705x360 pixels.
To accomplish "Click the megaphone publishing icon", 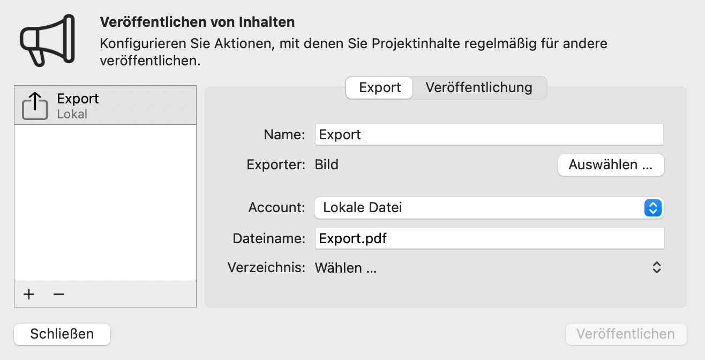I will (x=47, y=40).
